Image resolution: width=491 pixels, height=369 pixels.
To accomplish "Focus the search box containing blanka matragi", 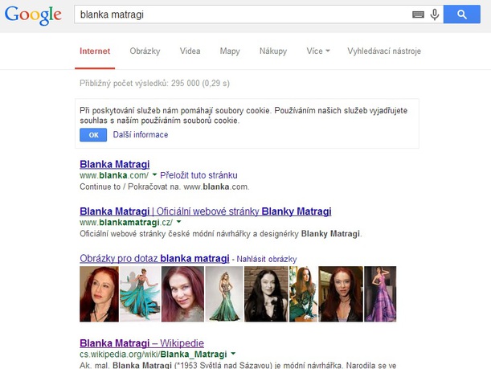I will tap(243, 14).
